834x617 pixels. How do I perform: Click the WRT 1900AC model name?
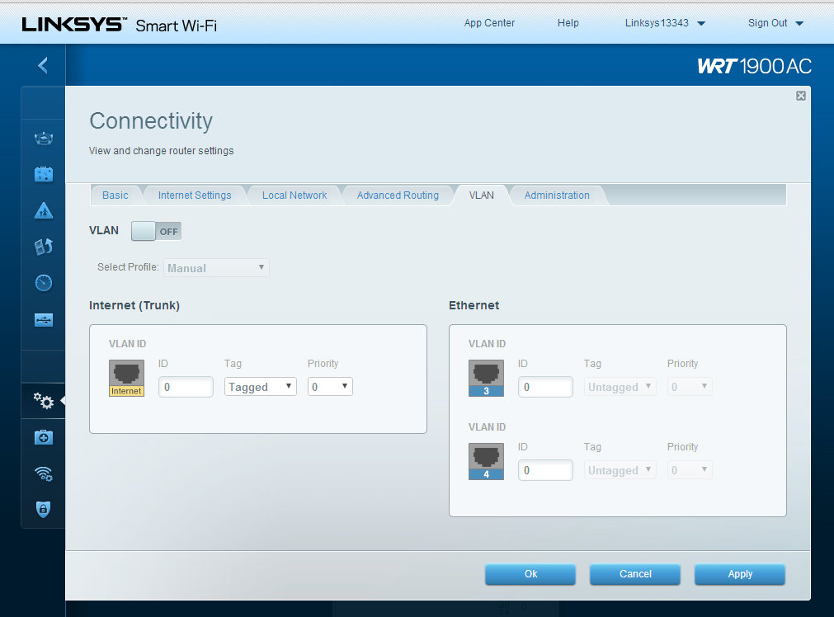point(754,67)
